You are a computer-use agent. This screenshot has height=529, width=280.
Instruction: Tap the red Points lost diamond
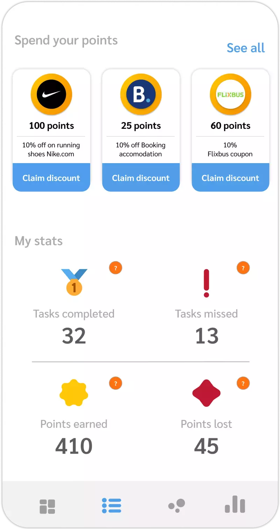pos(206,393)
